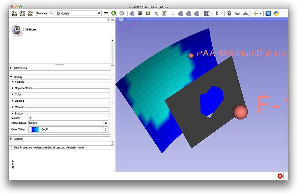Open the Extension Manager icon
This screenshot has width=297, height=193.
(268, 13)
